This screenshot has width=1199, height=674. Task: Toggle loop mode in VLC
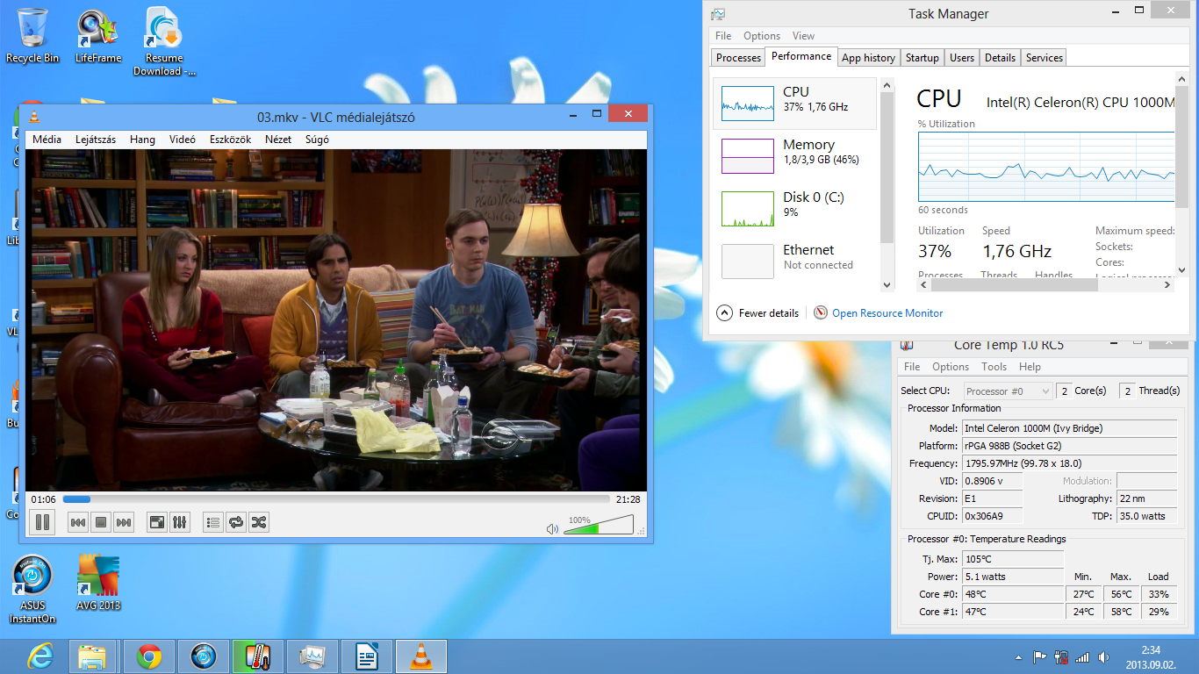(236, 522)
